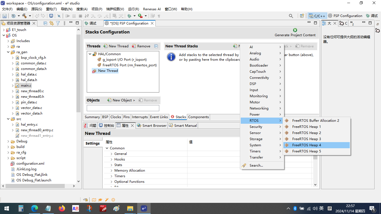Switch to the FSP Configuration perspective
Viewport: 381px width, 214px height.
(x=345, y=16)
